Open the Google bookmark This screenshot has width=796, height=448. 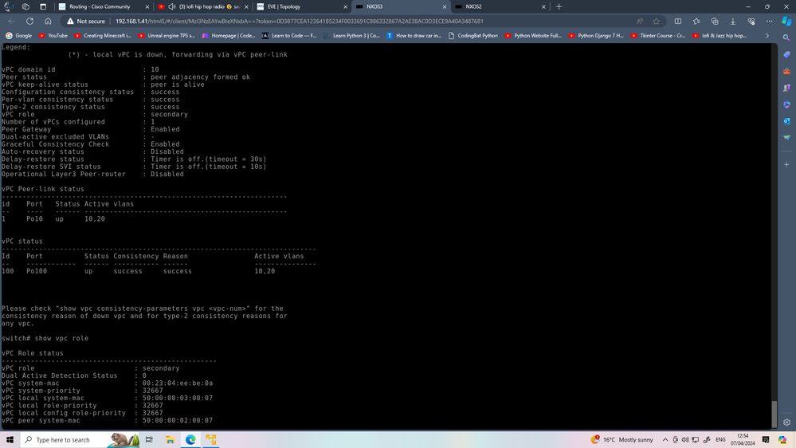[19, 36]
